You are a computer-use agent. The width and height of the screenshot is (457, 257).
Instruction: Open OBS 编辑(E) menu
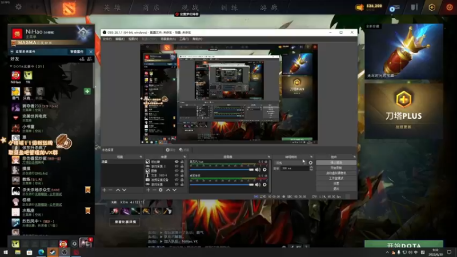(120, 39)
